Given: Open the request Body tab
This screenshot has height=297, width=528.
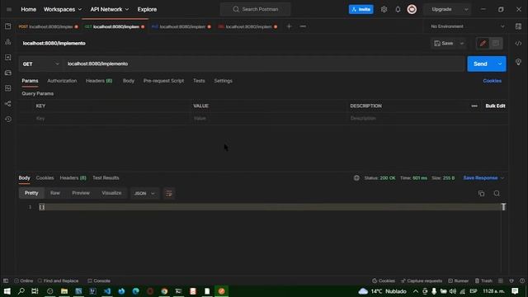Looking at the screenshot, I should 129,81.
